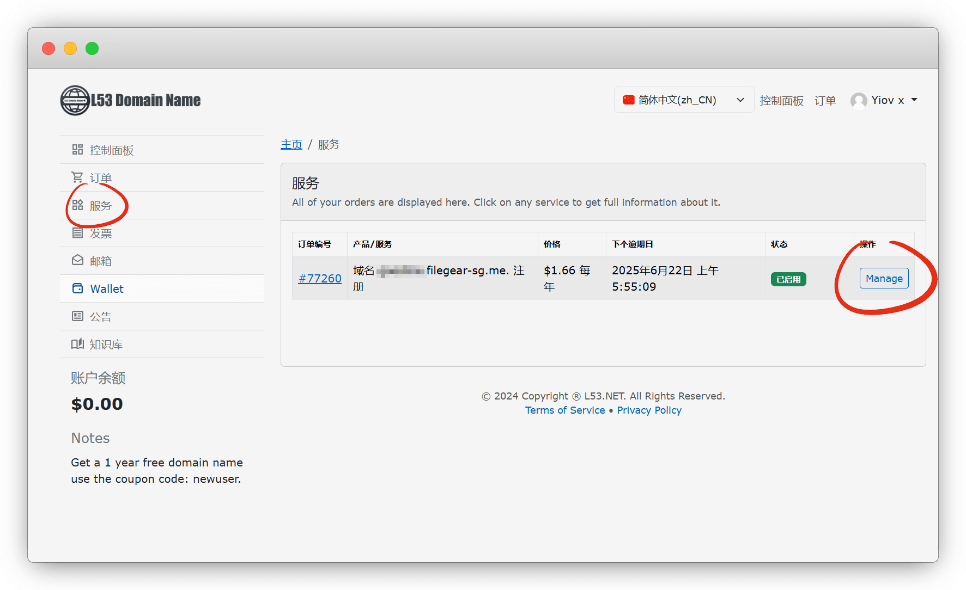Click the announcements newspaper icon in sidebar
Viewport: 966px width, 590px height.
77,316
